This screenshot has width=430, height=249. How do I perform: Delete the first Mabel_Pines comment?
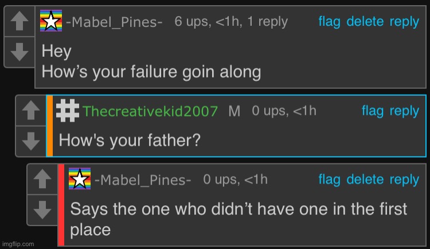pyautogui.click(x=365, y=22)
